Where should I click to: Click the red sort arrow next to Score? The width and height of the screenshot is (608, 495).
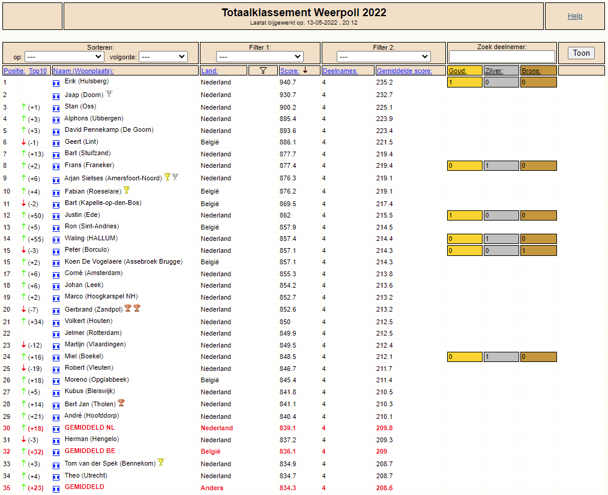click(x=305, y=71)
